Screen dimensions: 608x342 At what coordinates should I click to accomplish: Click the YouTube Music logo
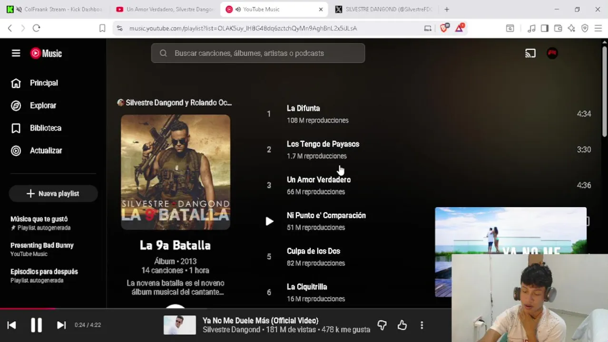(x=46, y=53)
